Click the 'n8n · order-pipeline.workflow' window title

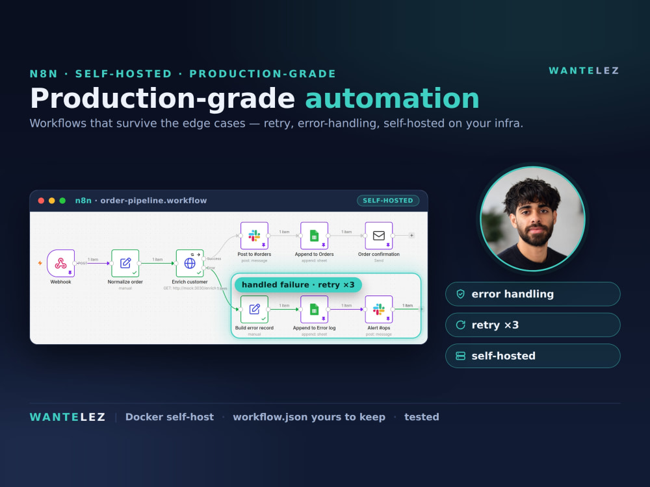tap(141, 201)
